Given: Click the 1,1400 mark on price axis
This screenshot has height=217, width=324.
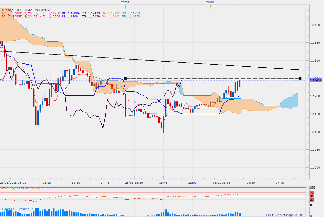Looking at the screenshot, I should click(x=316, y=25).
